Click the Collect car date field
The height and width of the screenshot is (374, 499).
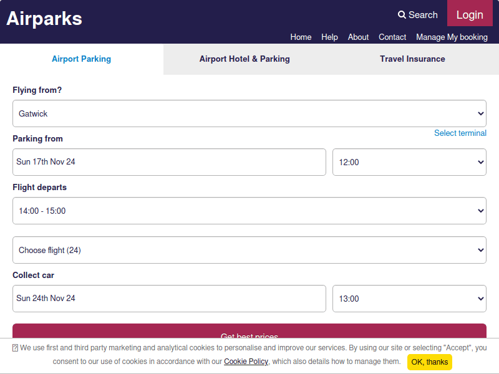point(169,299)
